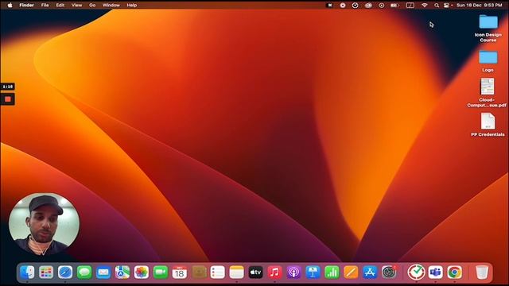Click the clock-style menu bar icon
509x286 pixels.
point(356,6)
